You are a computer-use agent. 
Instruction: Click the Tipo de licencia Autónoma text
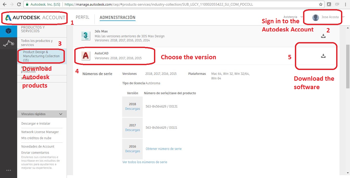point(141,83)
